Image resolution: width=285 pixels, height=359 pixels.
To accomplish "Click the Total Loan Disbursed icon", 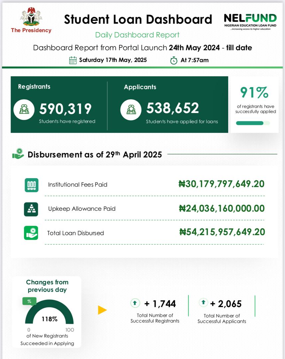I will point(31,233).
